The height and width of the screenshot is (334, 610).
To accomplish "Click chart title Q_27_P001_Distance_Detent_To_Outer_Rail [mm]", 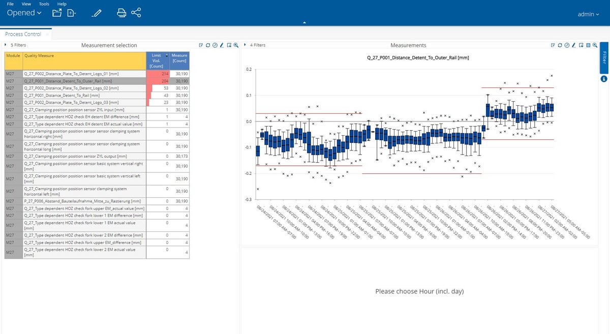I will click(418, 57).
